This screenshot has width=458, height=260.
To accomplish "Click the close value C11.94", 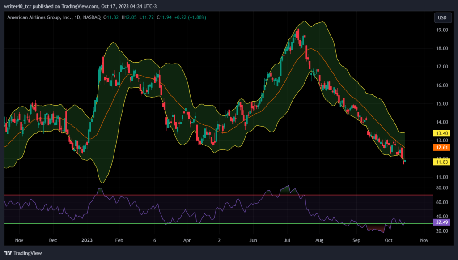I will coord(164,17).
